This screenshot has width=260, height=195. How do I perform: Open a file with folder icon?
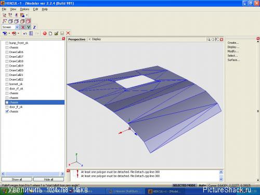56,33
